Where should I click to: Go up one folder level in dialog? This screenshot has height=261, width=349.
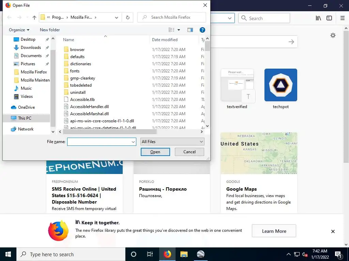[34, 18]
